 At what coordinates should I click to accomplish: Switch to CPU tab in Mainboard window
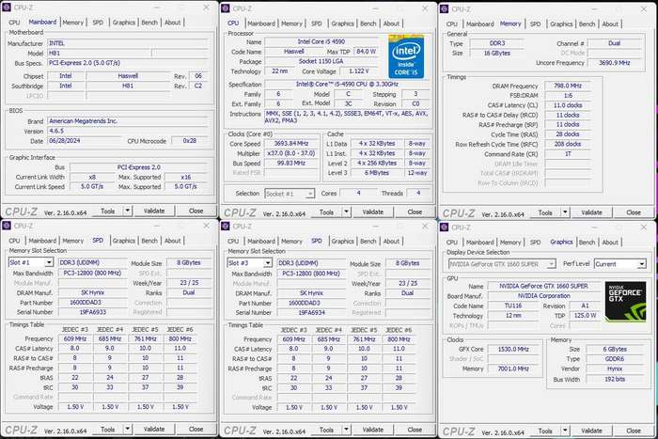click(x=14, y=23)
